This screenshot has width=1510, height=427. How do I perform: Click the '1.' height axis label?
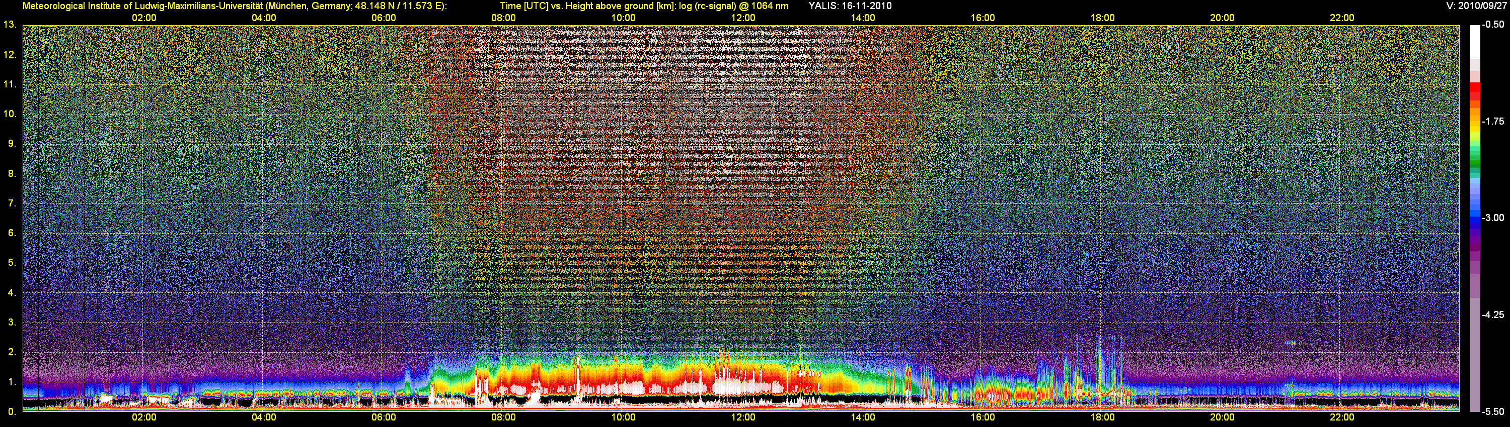click(12, 382)
